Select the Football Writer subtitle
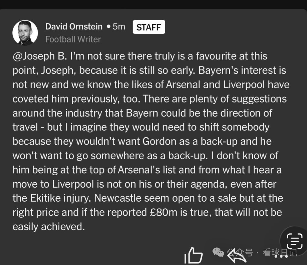Viewport: 307px width, 265px height. pos(73,39)
